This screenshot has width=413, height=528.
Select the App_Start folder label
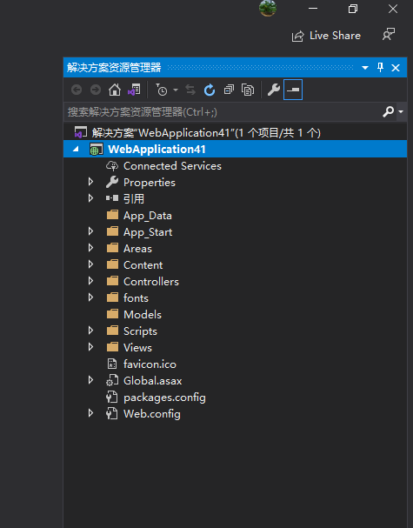(x=148, y=232)
